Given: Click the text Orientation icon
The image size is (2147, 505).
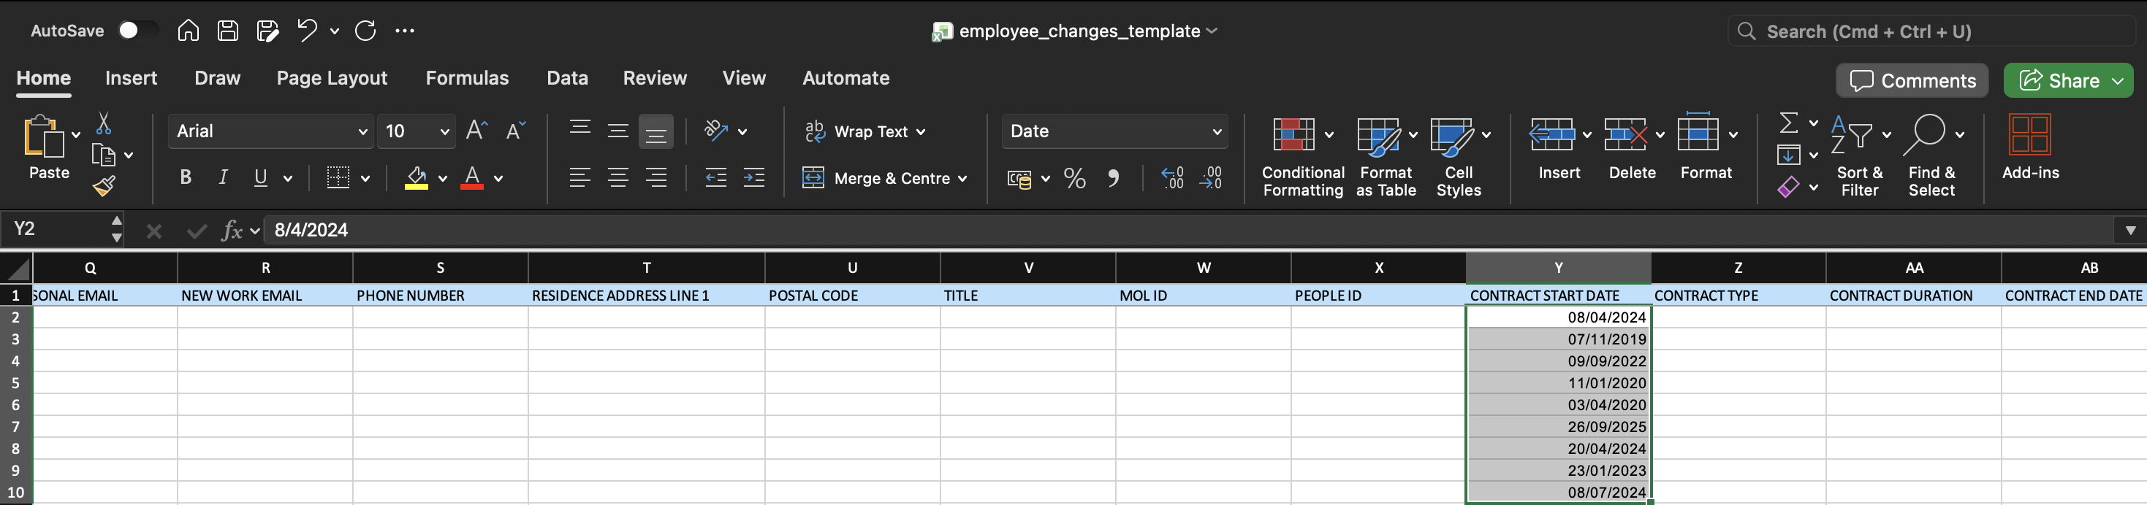Looking at the screenshot, I should click(716, 131).
